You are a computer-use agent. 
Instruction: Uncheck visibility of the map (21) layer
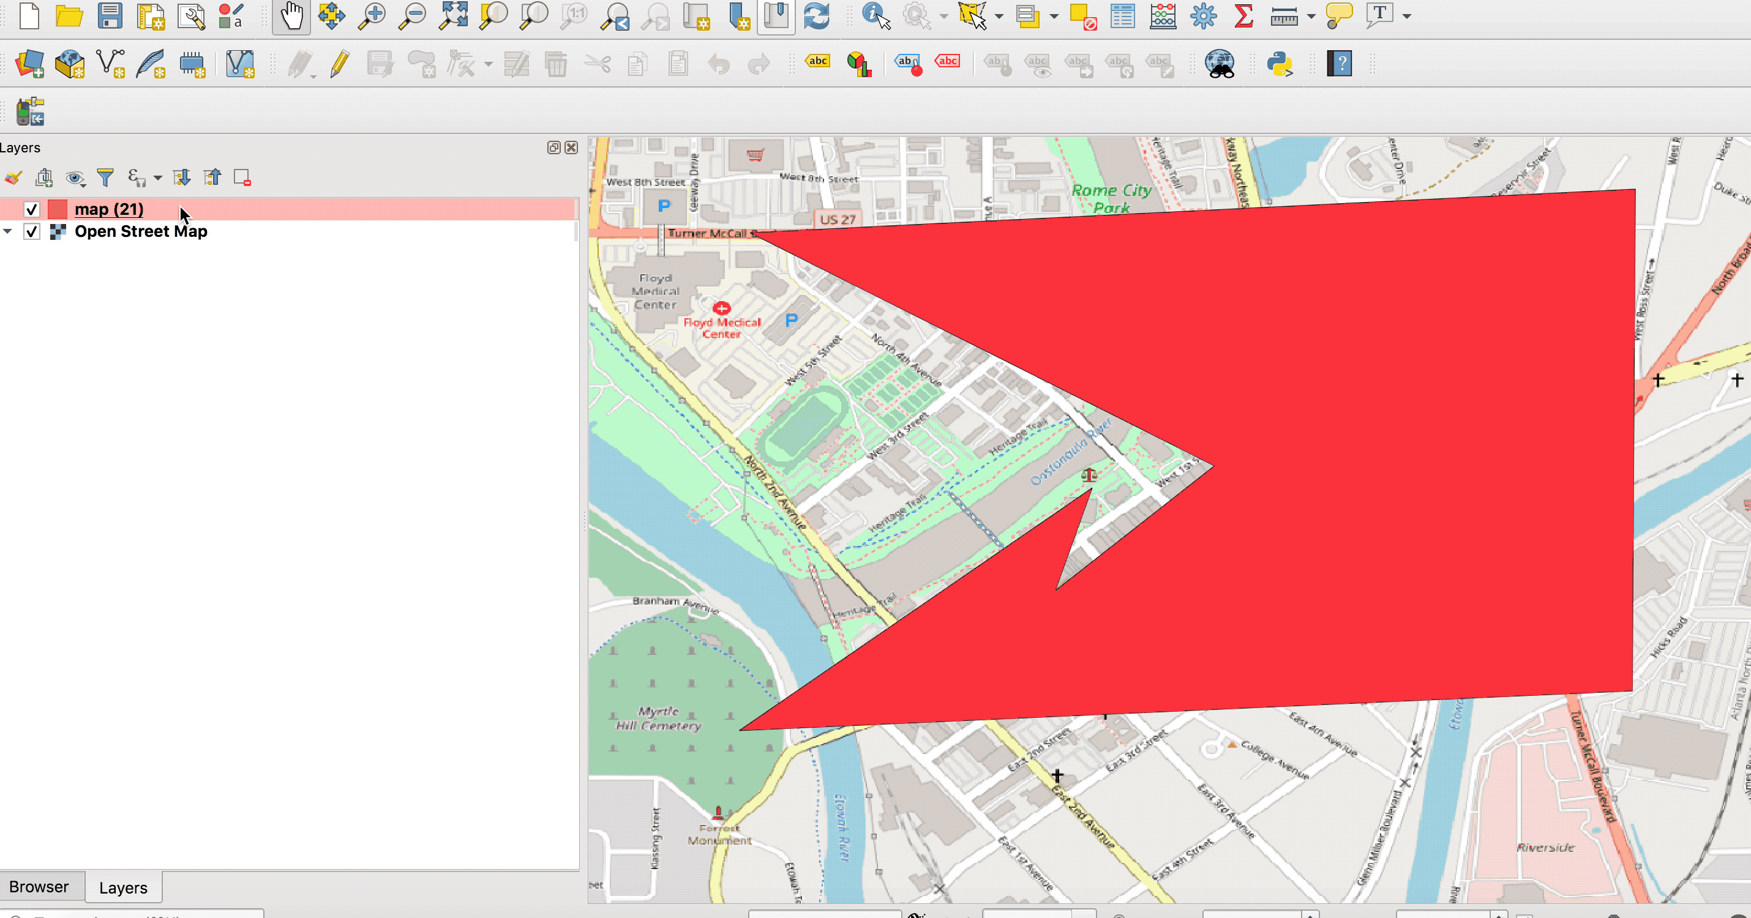(31, 209)
